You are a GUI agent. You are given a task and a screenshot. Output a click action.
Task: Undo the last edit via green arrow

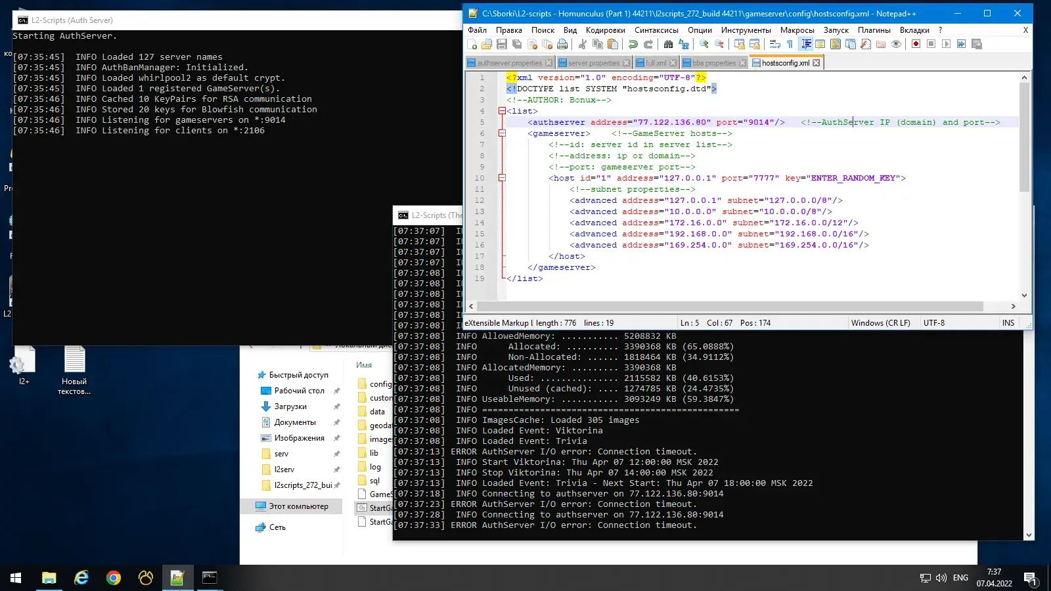coord(633,44)
